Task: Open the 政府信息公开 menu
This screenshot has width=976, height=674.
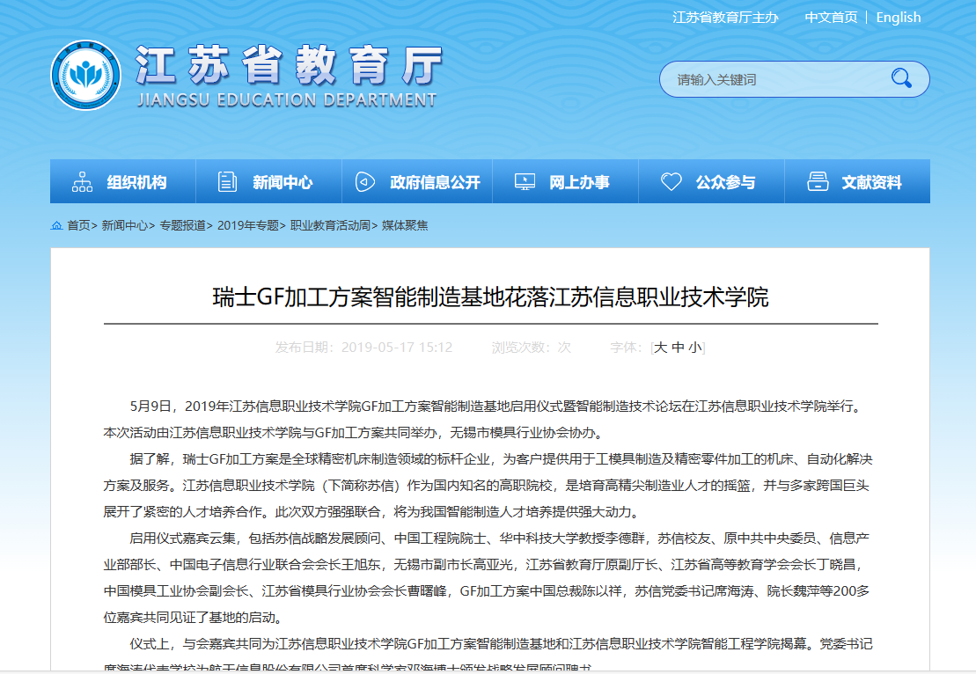Action: point(417,181)
